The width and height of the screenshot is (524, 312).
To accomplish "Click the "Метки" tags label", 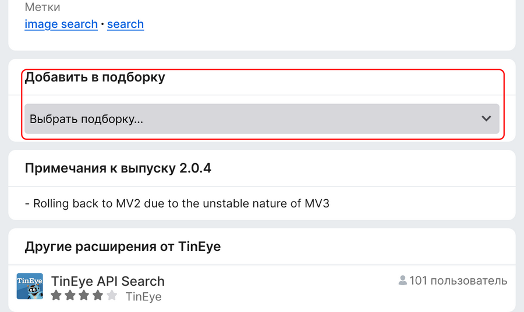I will pyautogui.click(x=43, y=7).
